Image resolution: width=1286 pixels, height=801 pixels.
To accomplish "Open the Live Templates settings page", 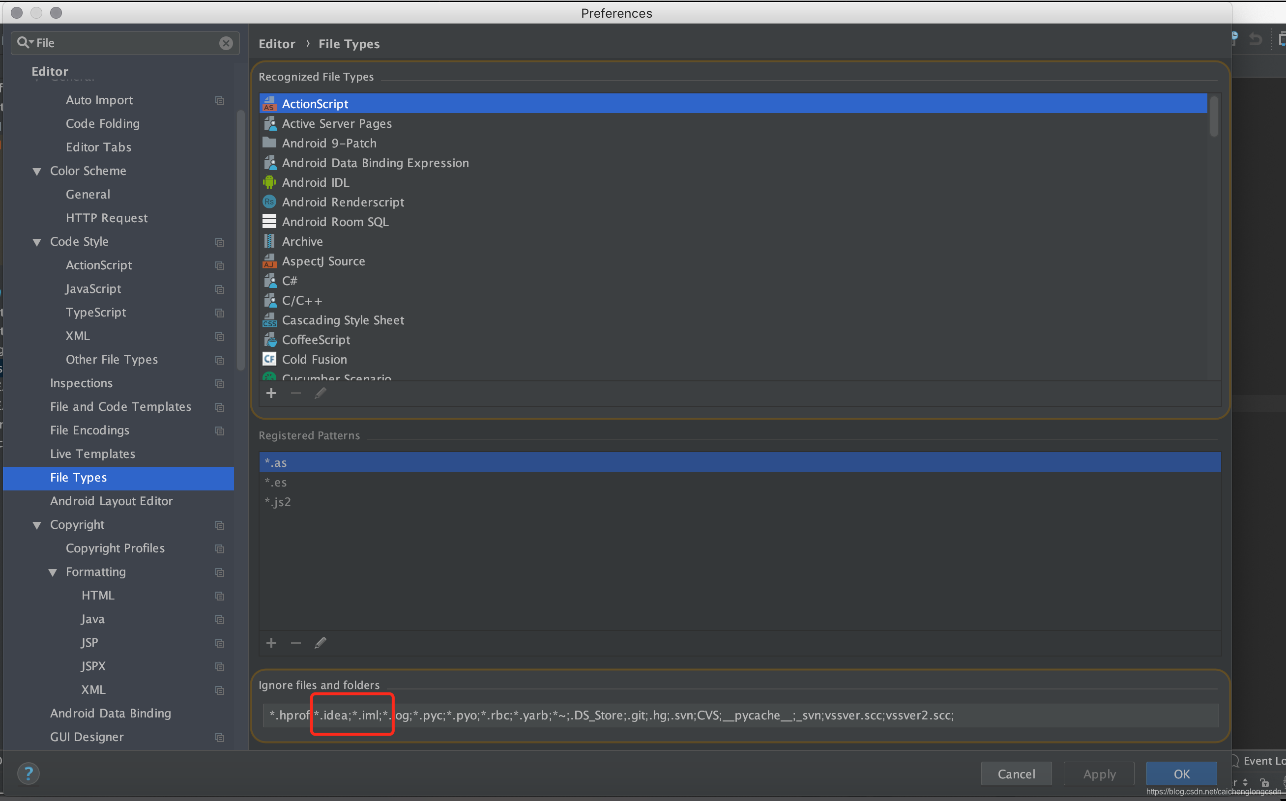I will (x=92, y=454).
